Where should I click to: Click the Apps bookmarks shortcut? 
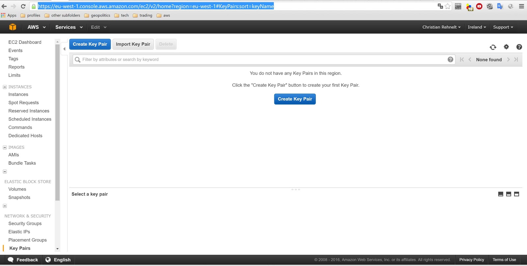[9, 15]
